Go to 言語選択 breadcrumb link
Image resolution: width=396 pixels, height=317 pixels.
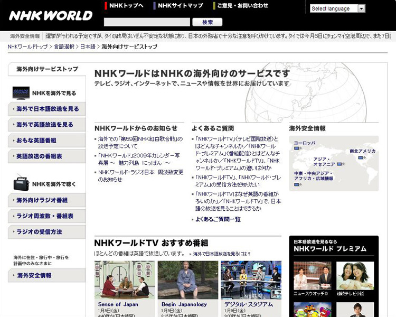tap(64, 46)
